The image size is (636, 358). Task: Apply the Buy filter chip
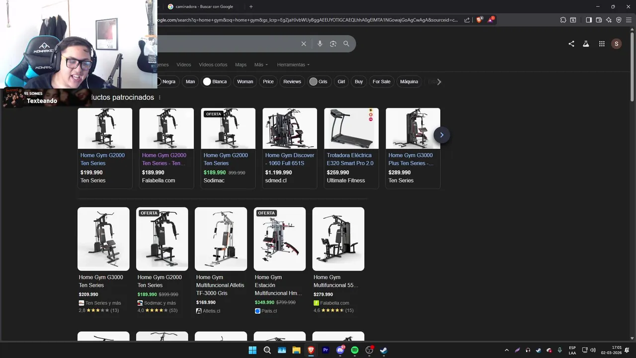[359, 82]
